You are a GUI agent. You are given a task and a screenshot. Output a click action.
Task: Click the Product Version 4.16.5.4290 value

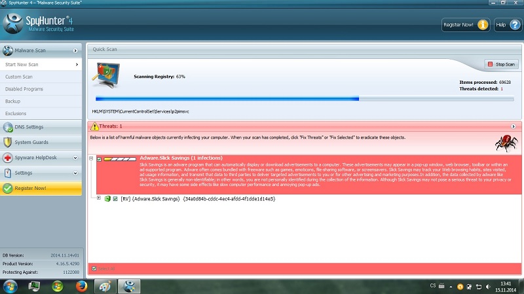tap(67, 264)
